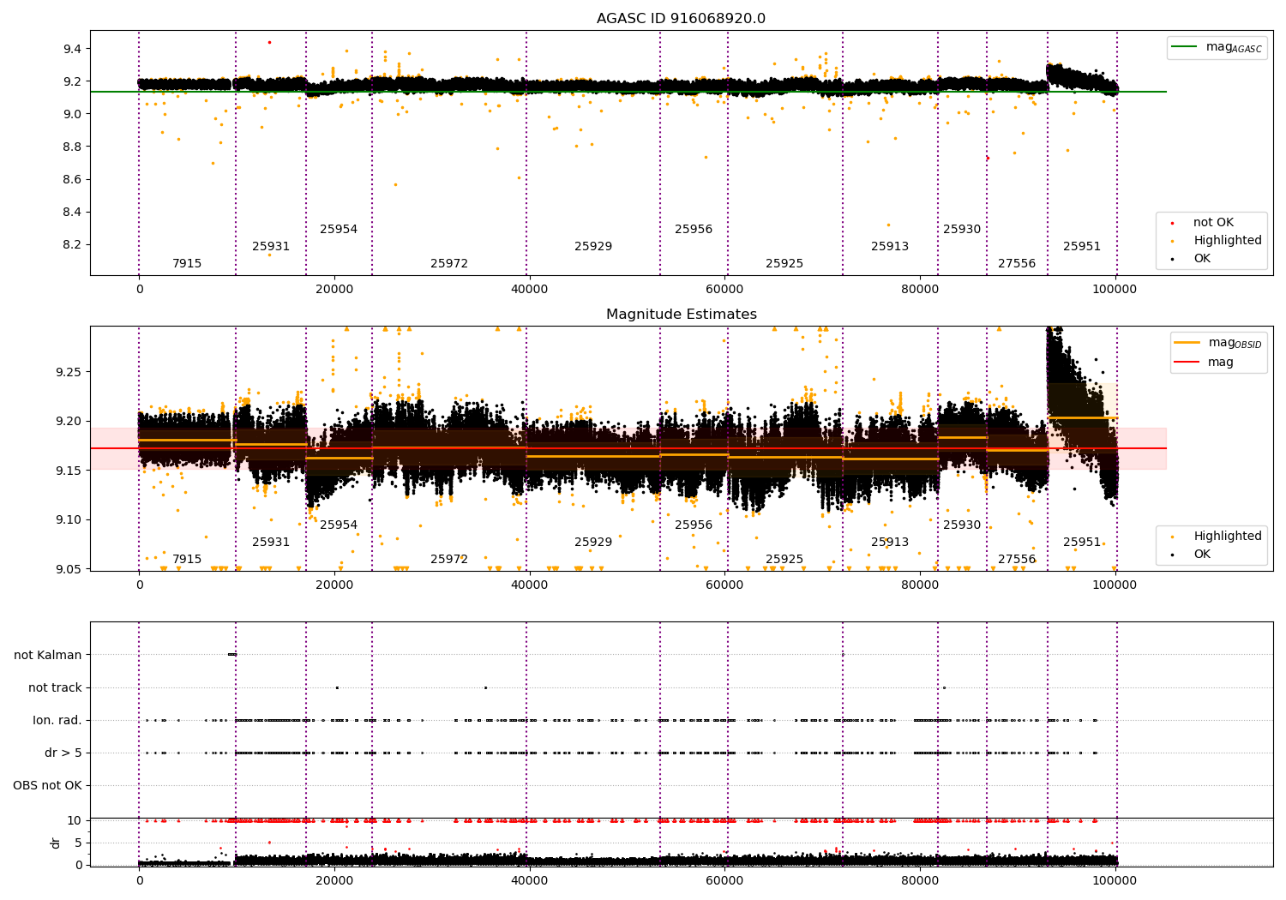Click the 9.10 y-axis tick label
The height and width of the screenshot is (900, 1286).
pyautogui.click(x=69, y=519)
